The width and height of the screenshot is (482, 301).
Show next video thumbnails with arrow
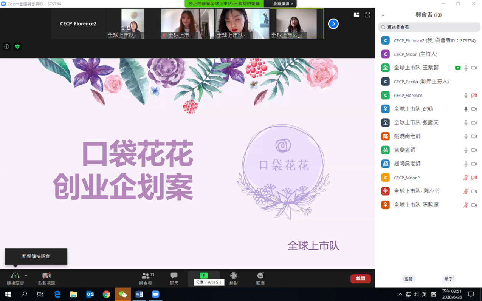tap(333, 24)
